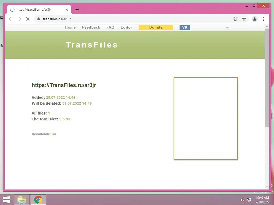274x205 pixels.
Task: Open the FAQ page
Action: pyautogui.click(x=110, y=27)
